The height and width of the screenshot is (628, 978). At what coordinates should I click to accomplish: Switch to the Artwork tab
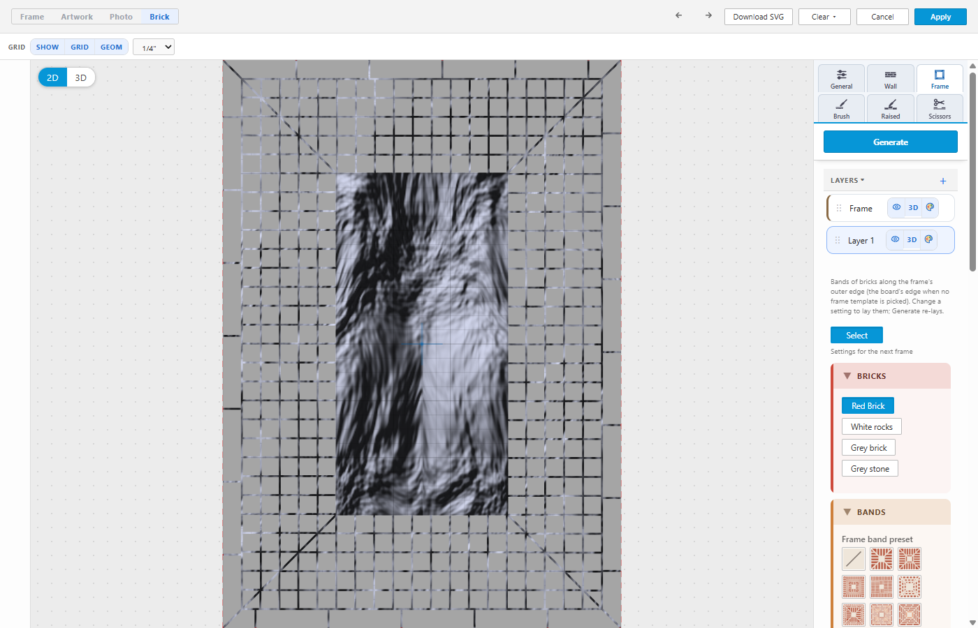coord(77,17)
